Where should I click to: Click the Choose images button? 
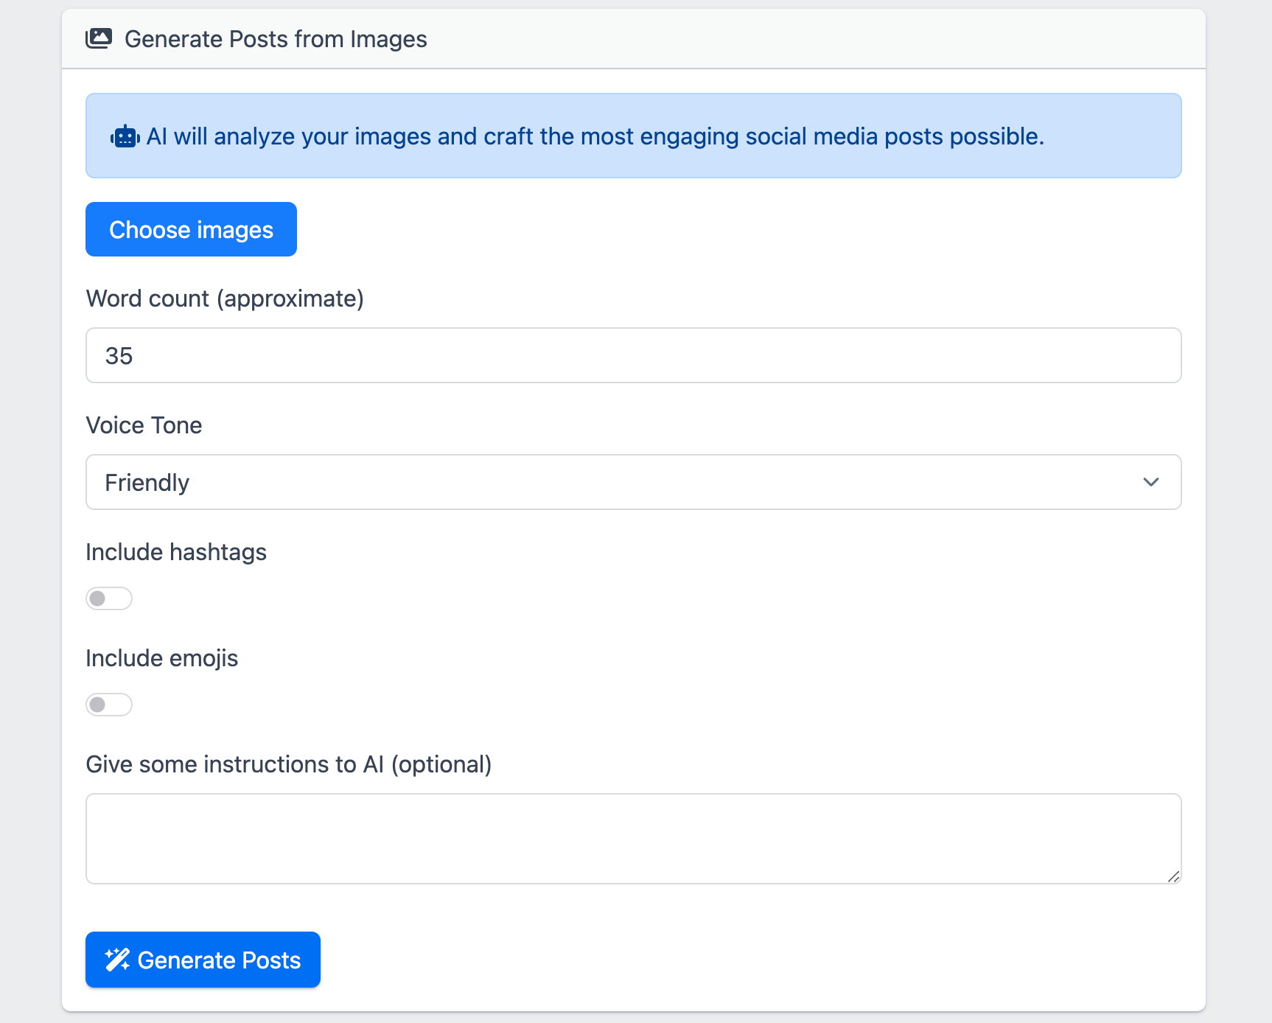pos(191,229)
